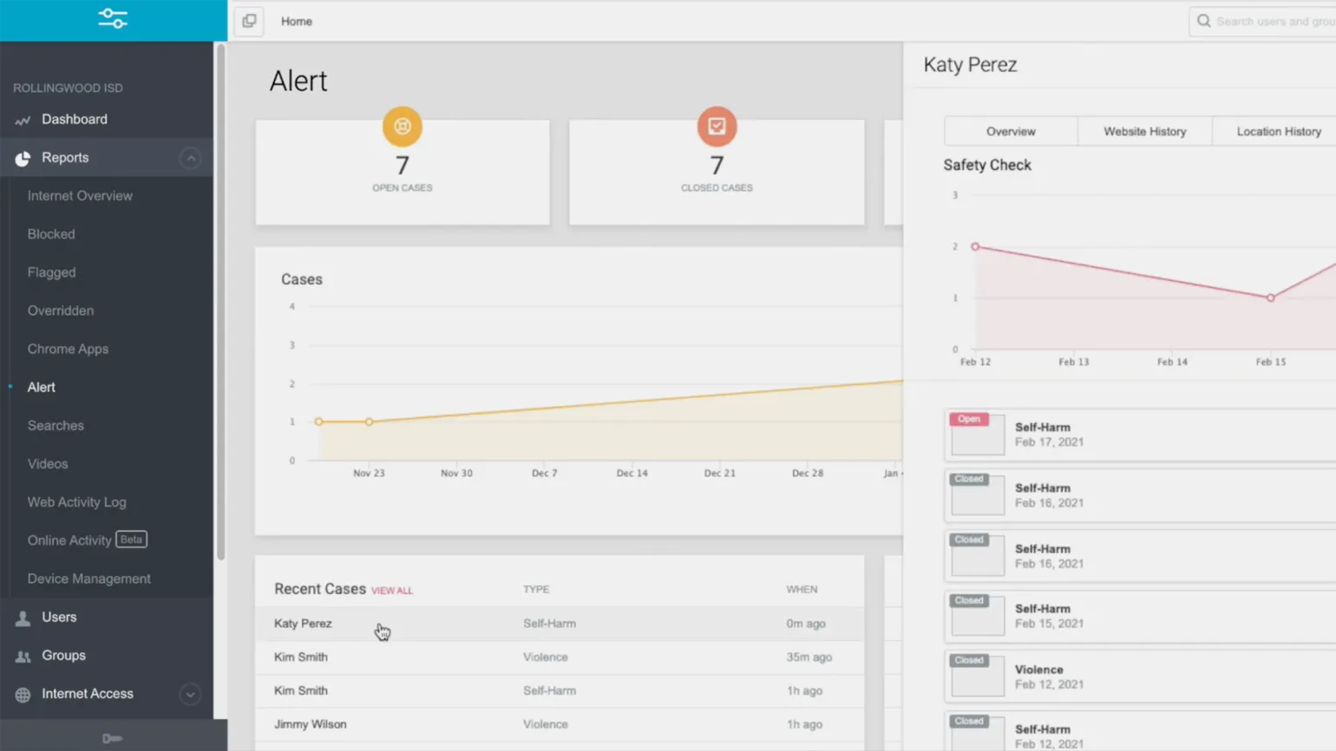The width and height of the screenshot is (1336, 751).
Task: Open Web Activity Log in sidebar
Action: (x=76, y=502)
